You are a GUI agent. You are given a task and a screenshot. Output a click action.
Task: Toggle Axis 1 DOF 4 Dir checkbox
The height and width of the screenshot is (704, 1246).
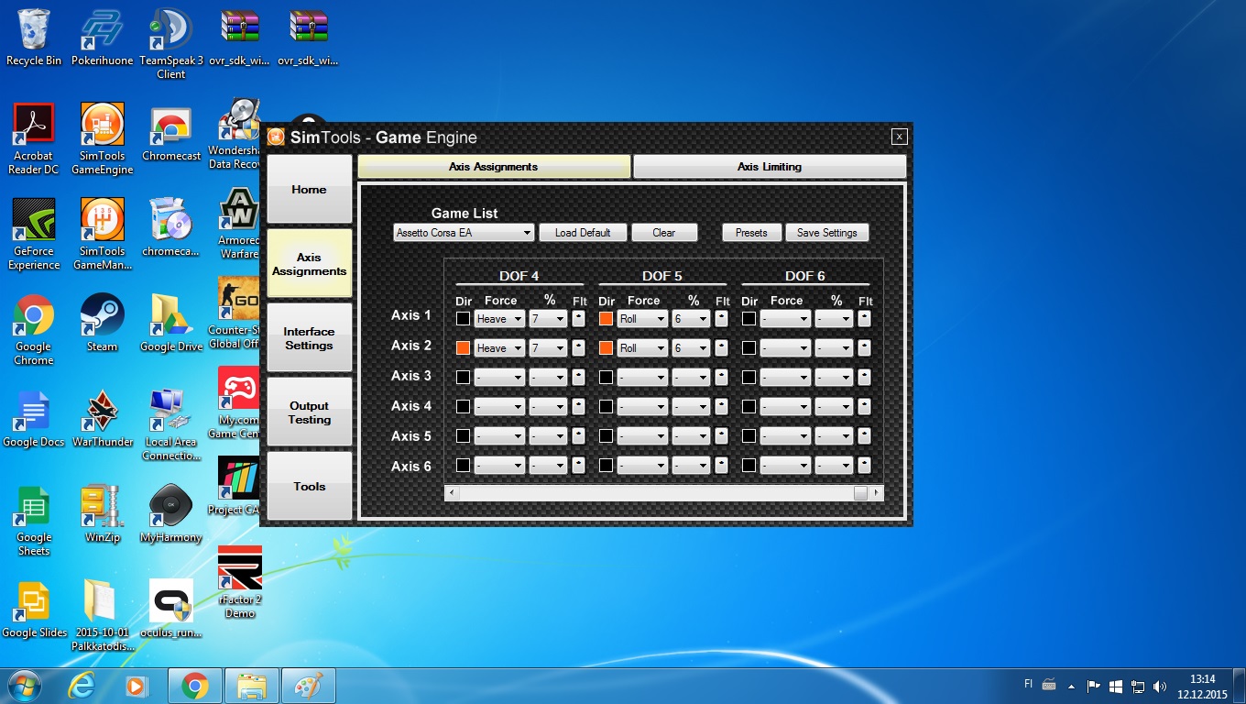463,319
